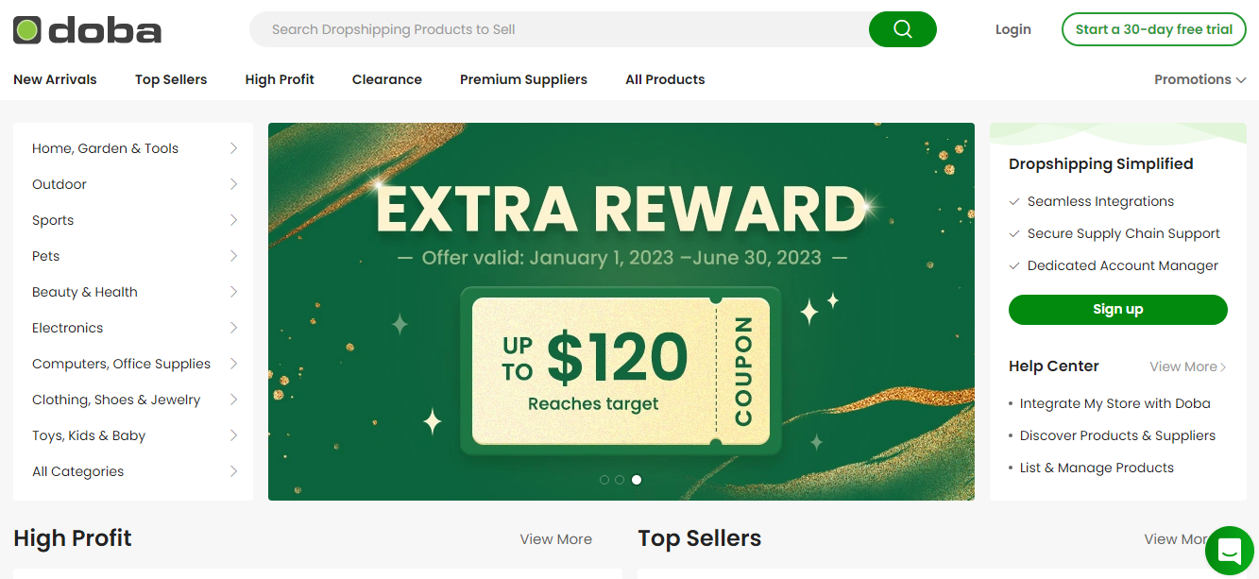Screen dimensions: 1259x579
Task: Expand the Home, Garden & Tools category arrow
Action: pos(233,148)
